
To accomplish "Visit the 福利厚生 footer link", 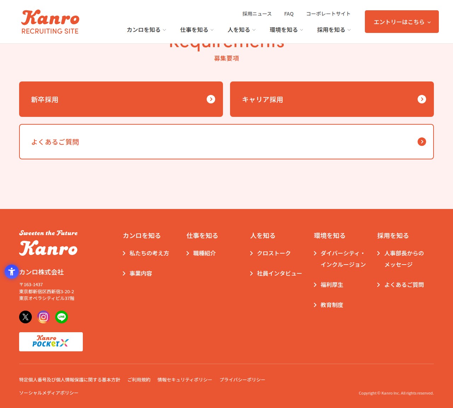I will [328, 285].
